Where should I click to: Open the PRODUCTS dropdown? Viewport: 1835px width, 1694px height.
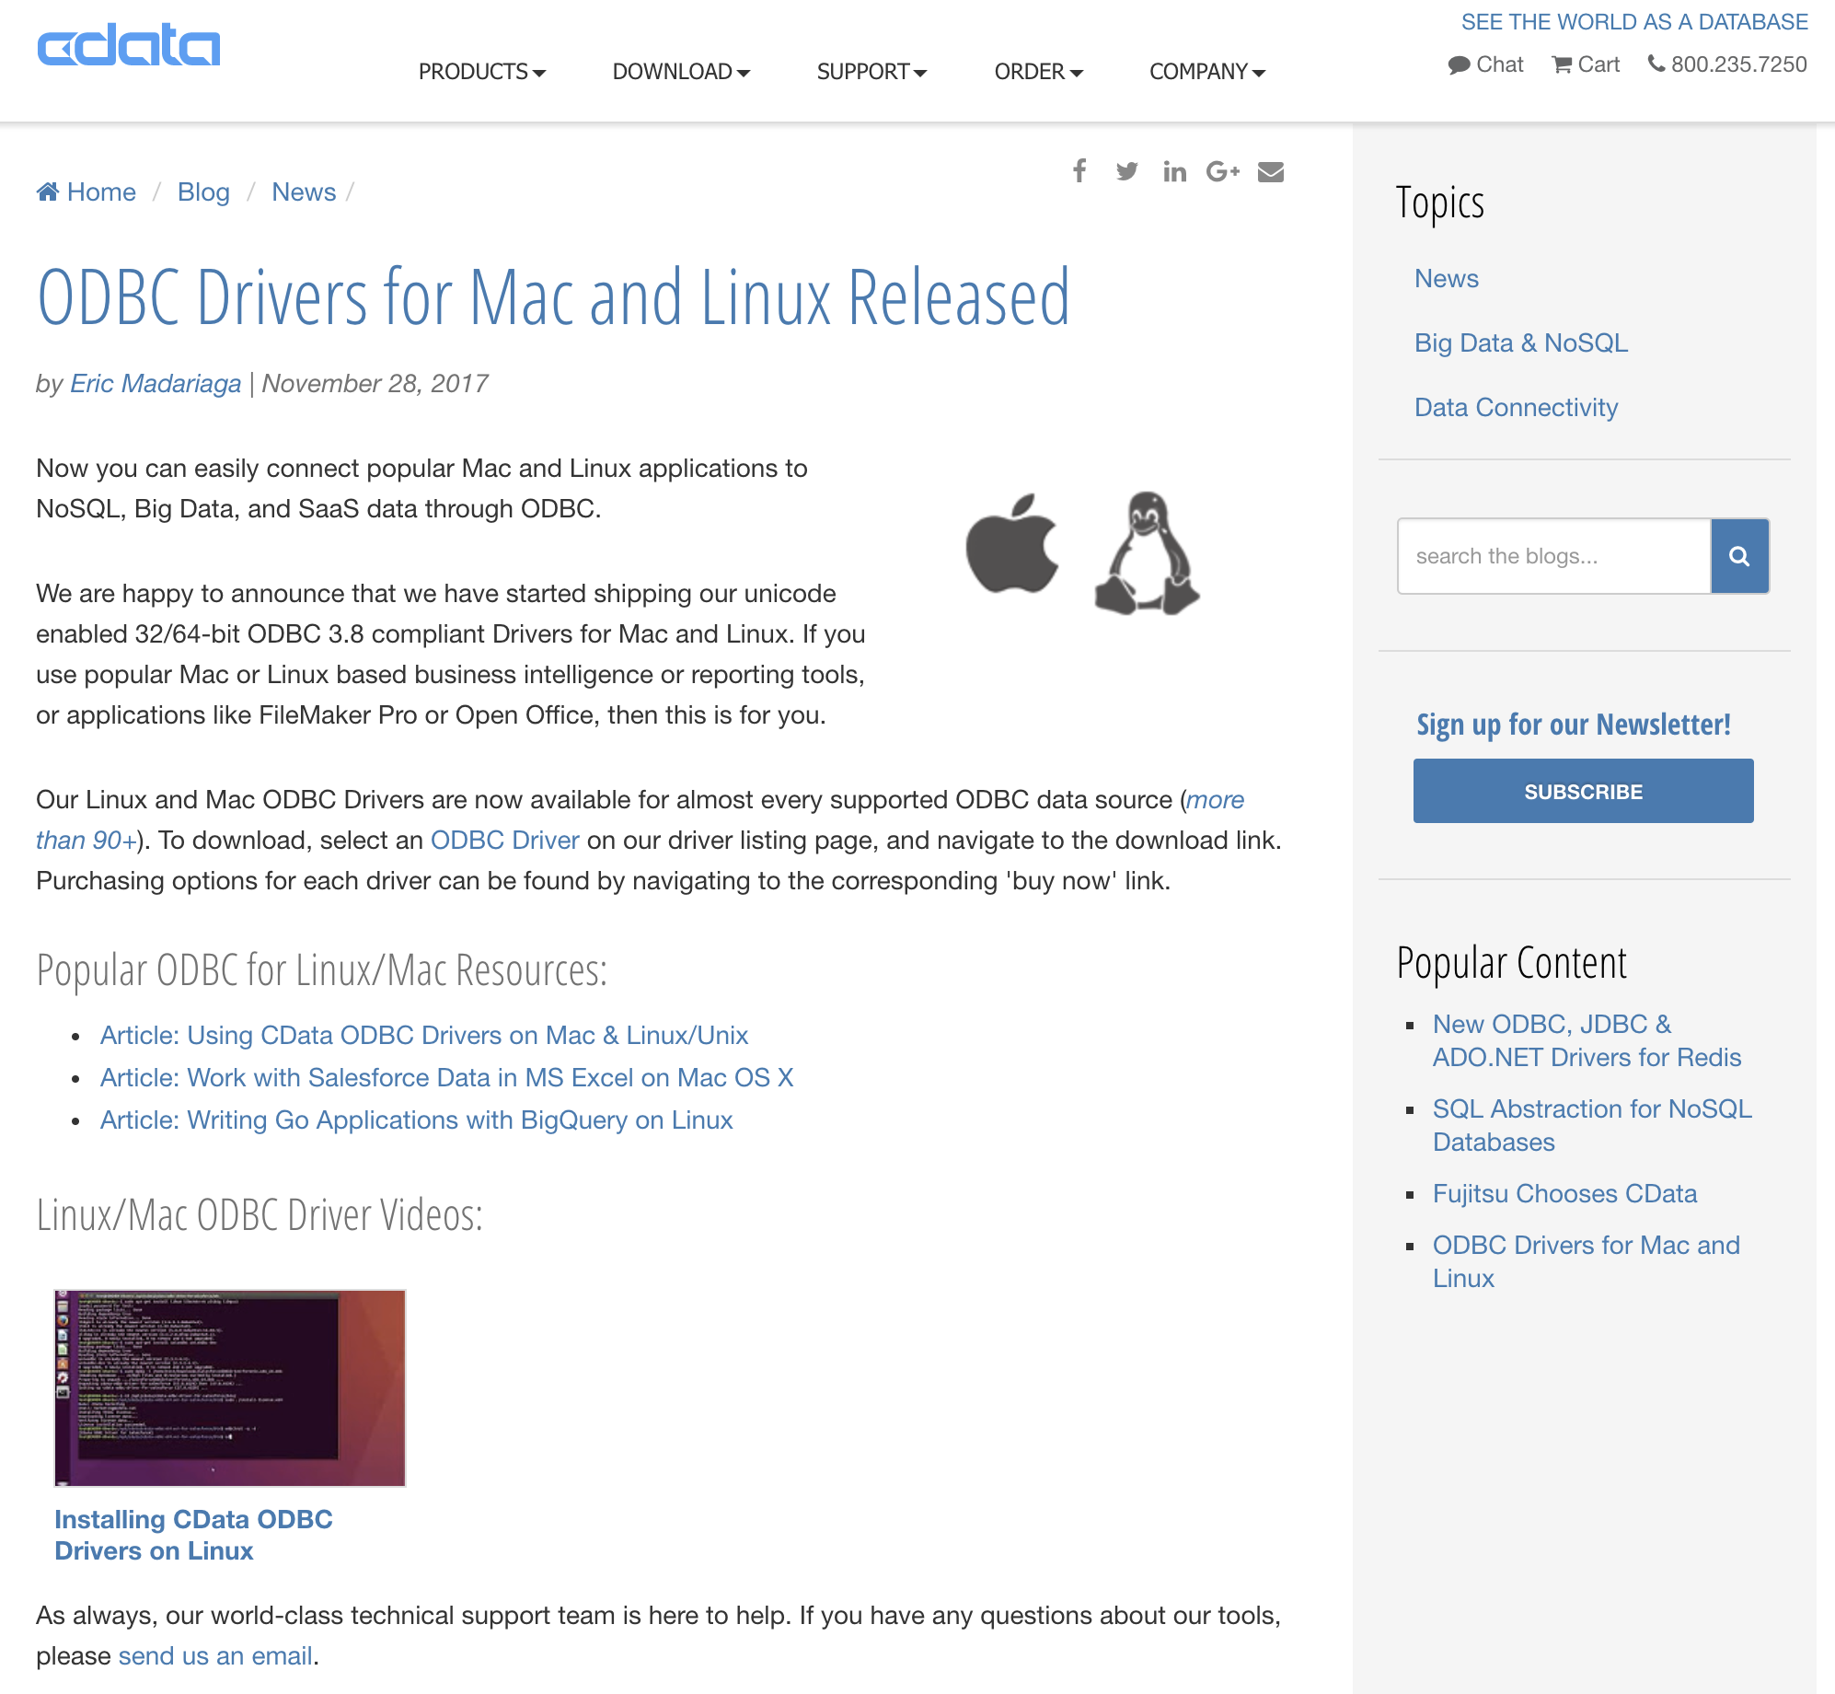pyautogui.click(x=482, y=71)
